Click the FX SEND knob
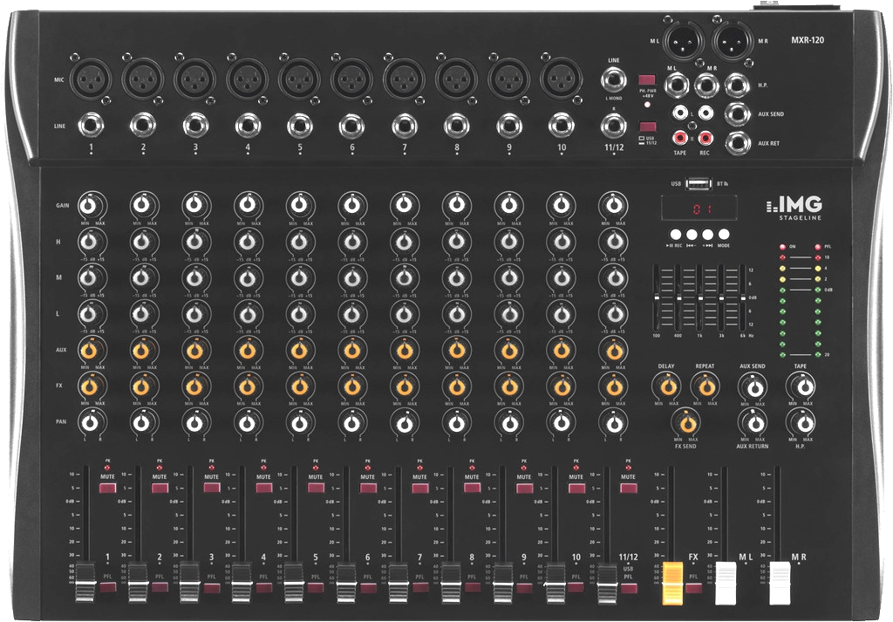The width and height of the screenshot is (893, 622). [687, 423]
